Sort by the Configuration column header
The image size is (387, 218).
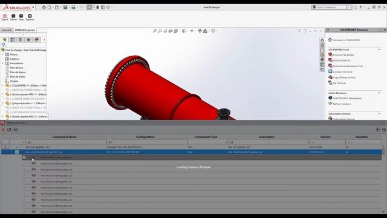(x=145, y=137)
